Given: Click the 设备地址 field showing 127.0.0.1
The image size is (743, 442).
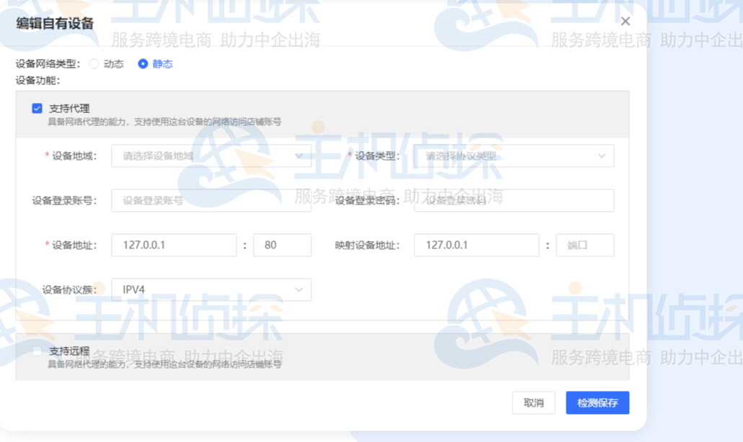Looking at the screenshot, I should pyautogui.click(x=174, y=245).
